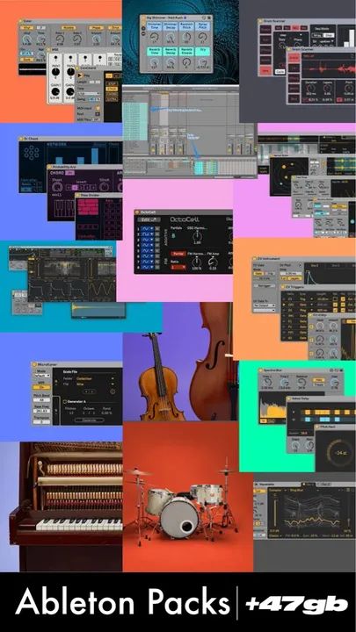Click the Length field in the CentChord device
The height and width of the screenshot is (632, 356).
tap(94, 82)
